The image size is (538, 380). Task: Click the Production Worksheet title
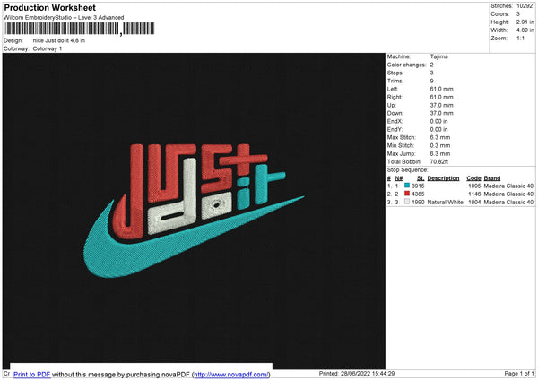click(50, 8)
